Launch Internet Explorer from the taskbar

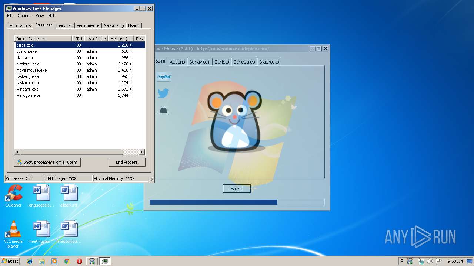tap(30, 261)
